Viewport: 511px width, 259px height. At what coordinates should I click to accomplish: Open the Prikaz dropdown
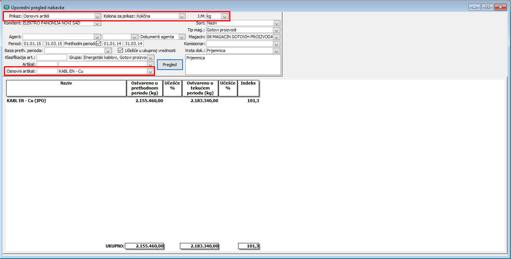tap(97, 16)
